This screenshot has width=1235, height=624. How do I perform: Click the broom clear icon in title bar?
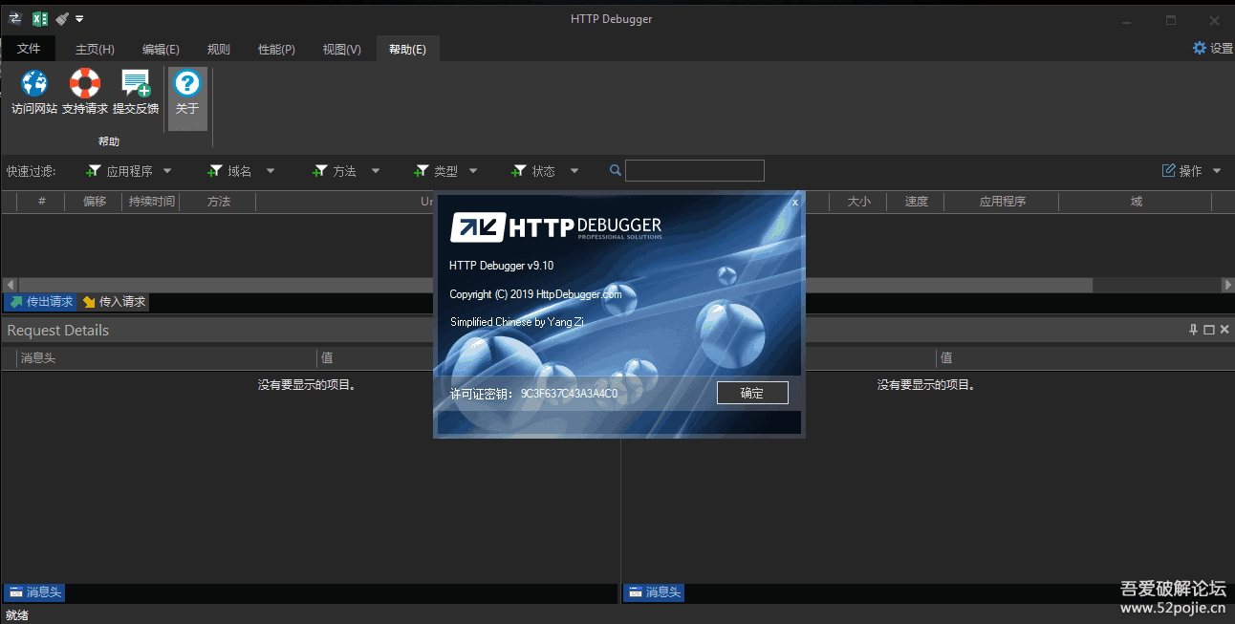tap(62, 18)
